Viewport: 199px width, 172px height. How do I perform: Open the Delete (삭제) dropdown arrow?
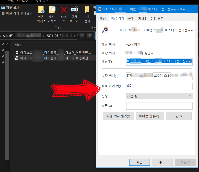(64, 21)
